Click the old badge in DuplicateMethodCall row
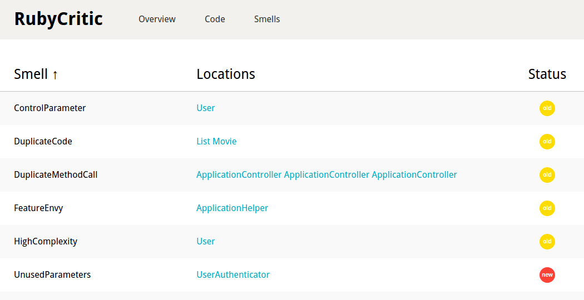The height and width of the screenshot is (300, 584). tap(547, 175)
